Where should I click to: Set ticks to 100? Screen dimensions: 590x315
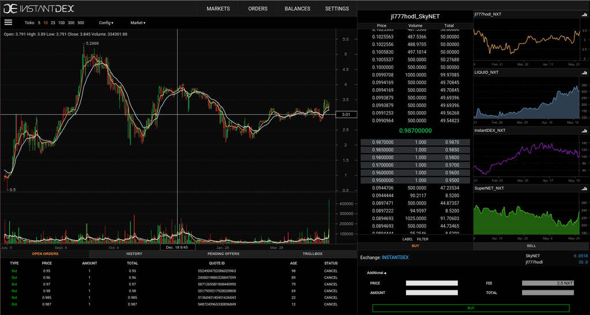point(61,23)
